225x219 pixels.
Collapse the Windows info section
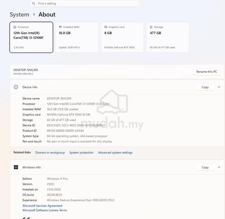[219, 167]
